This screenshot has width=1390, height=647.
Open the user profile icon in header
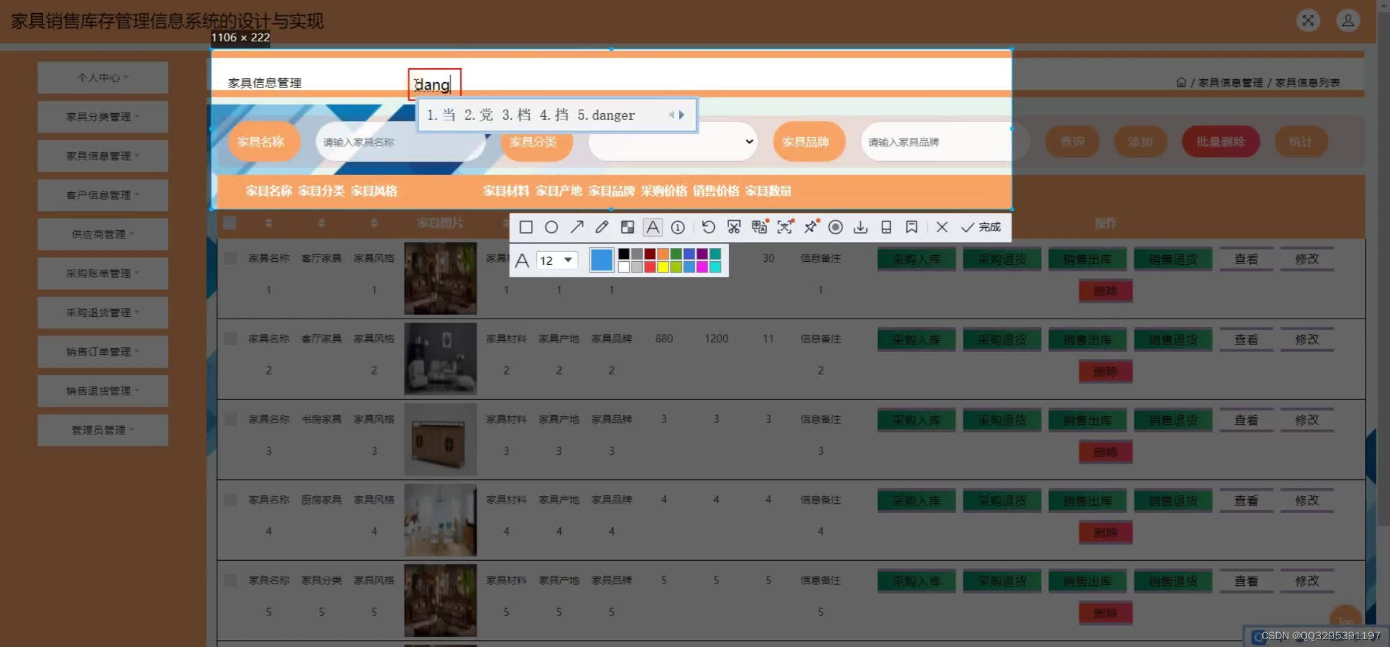[x=1348, y=20]
